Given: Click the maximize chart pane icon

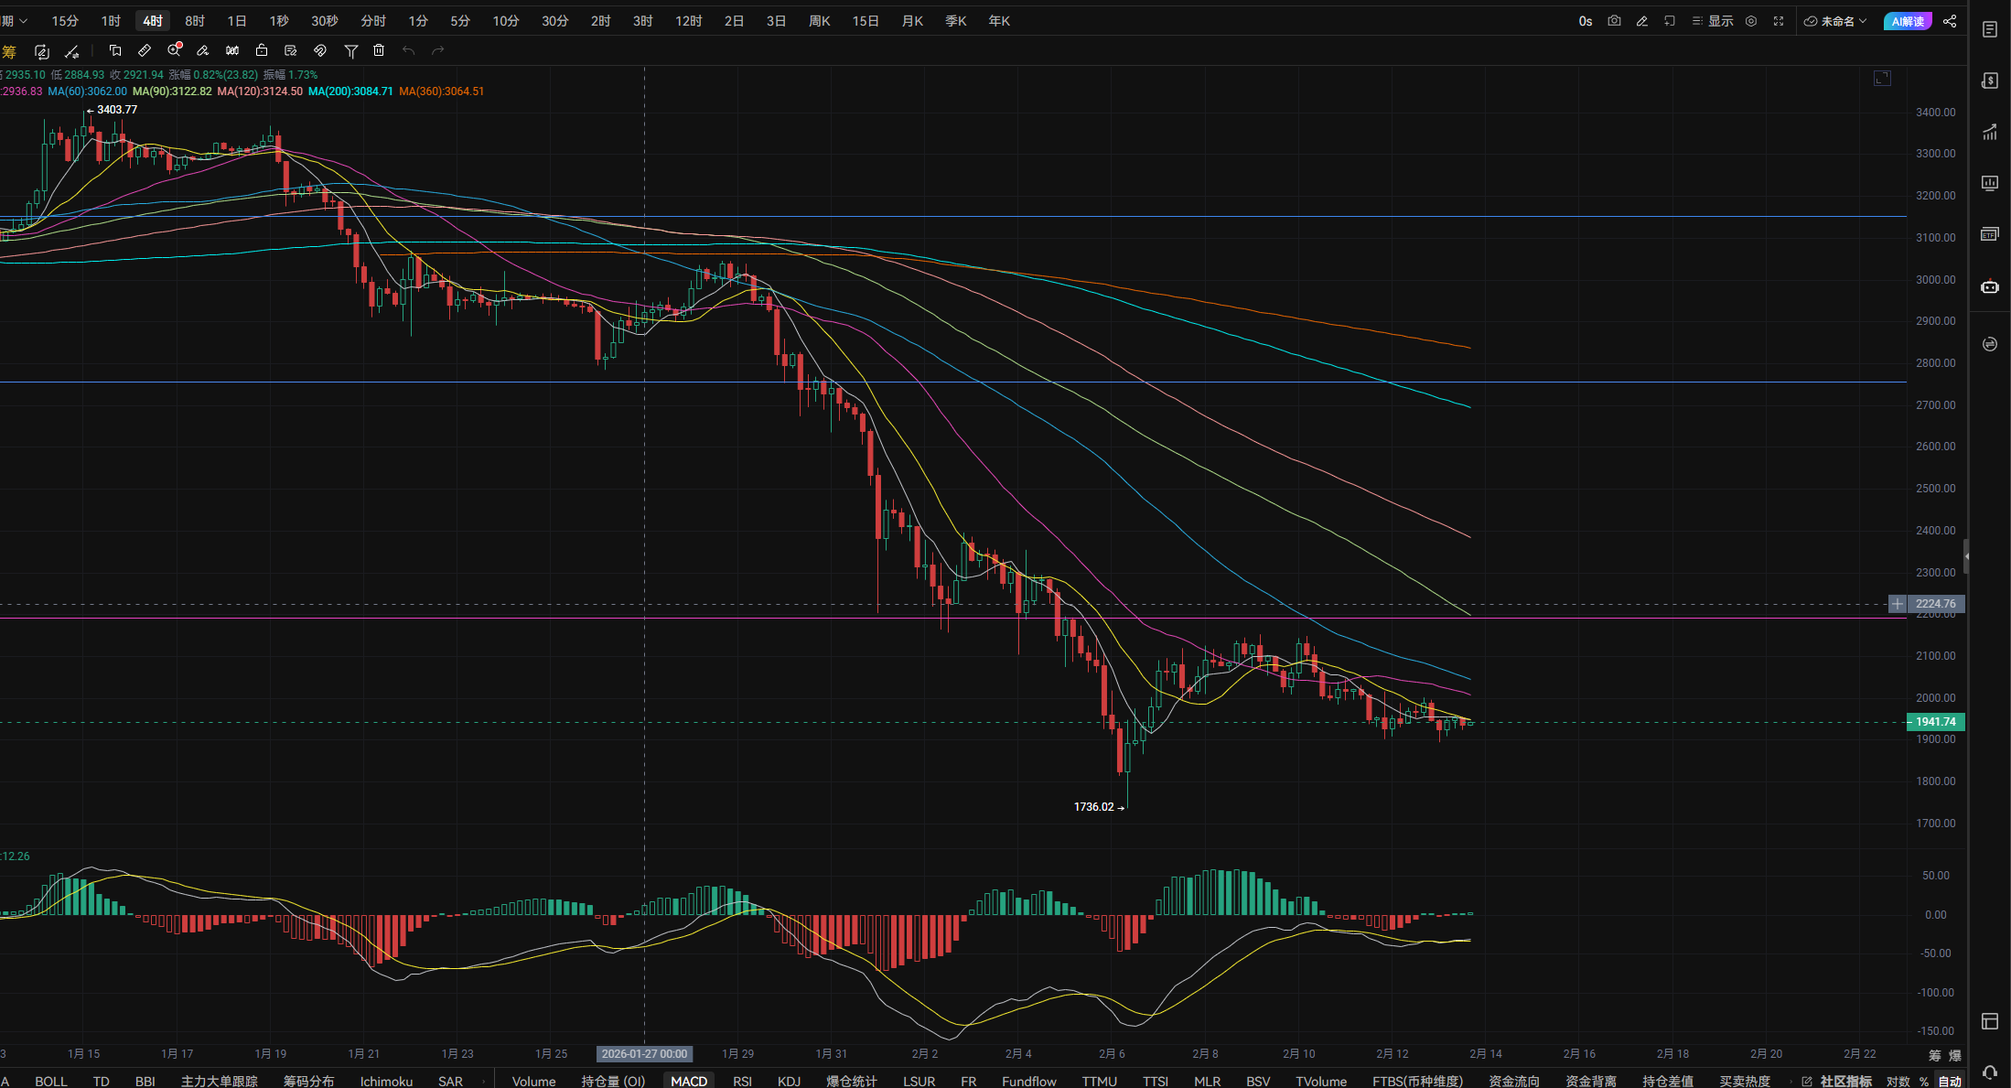Looking at the screenshot, I should 1882,79.
